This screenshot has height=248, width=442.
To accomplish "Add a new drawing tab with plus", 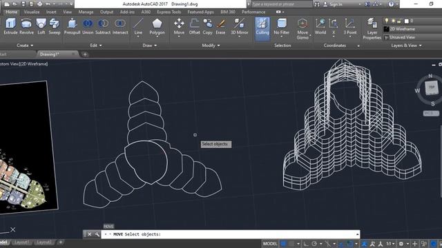I will point(85,54).
